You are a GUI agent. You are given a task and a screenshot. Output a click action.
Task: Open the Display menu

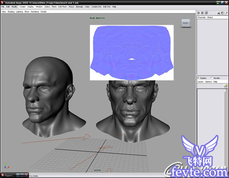click(x=30, y=7)
